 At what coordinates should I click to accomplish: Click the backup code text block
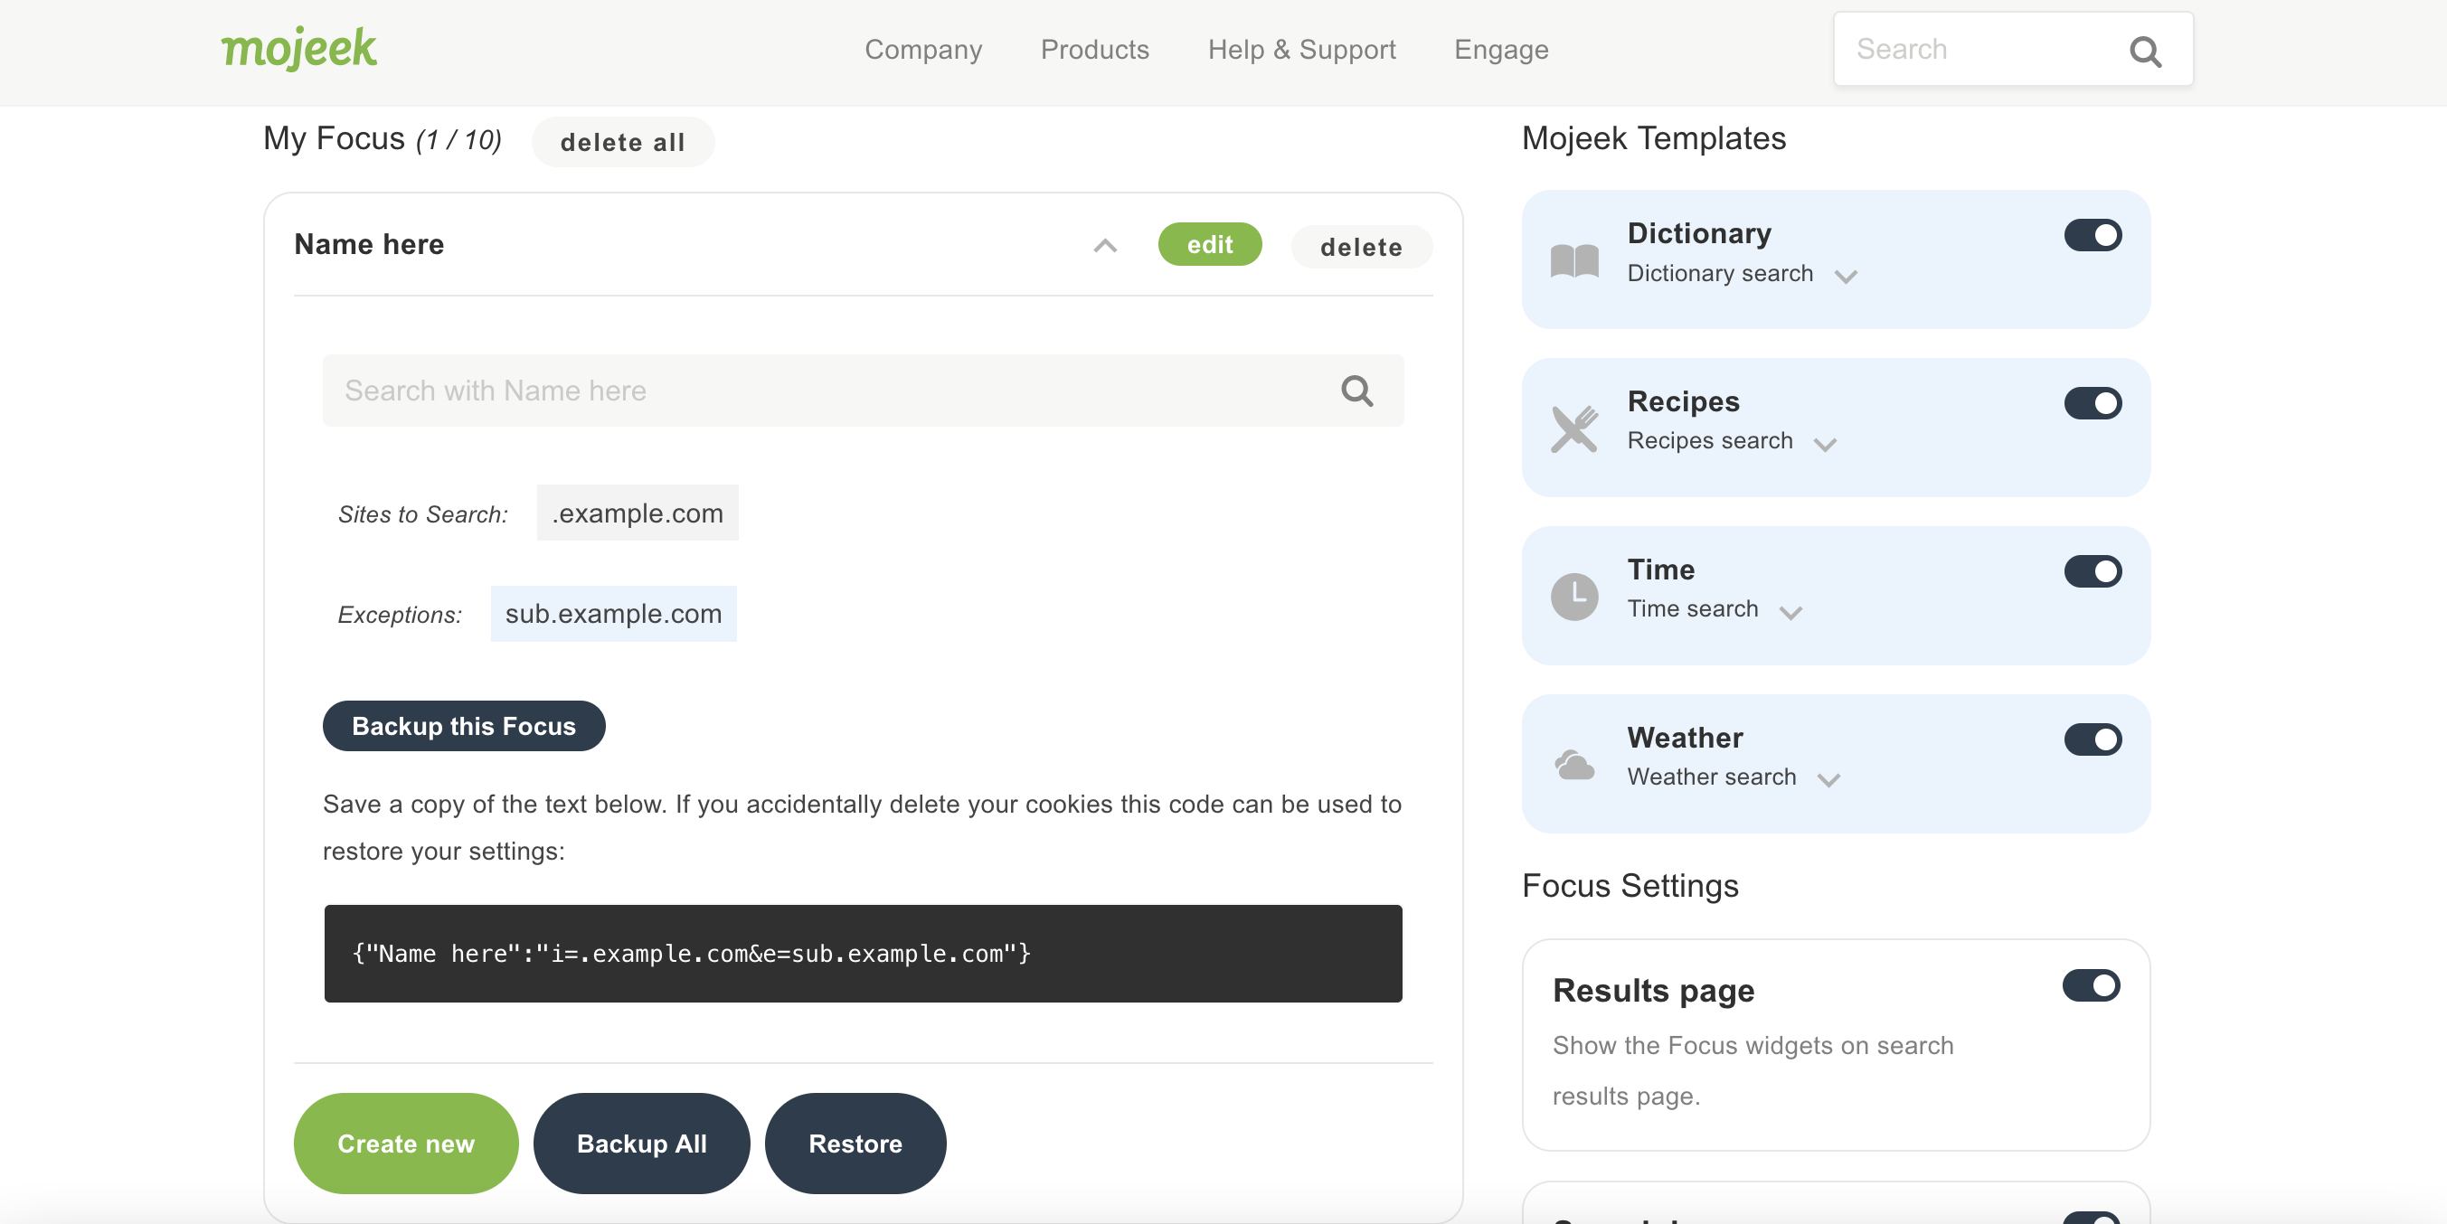coord(863,953)
